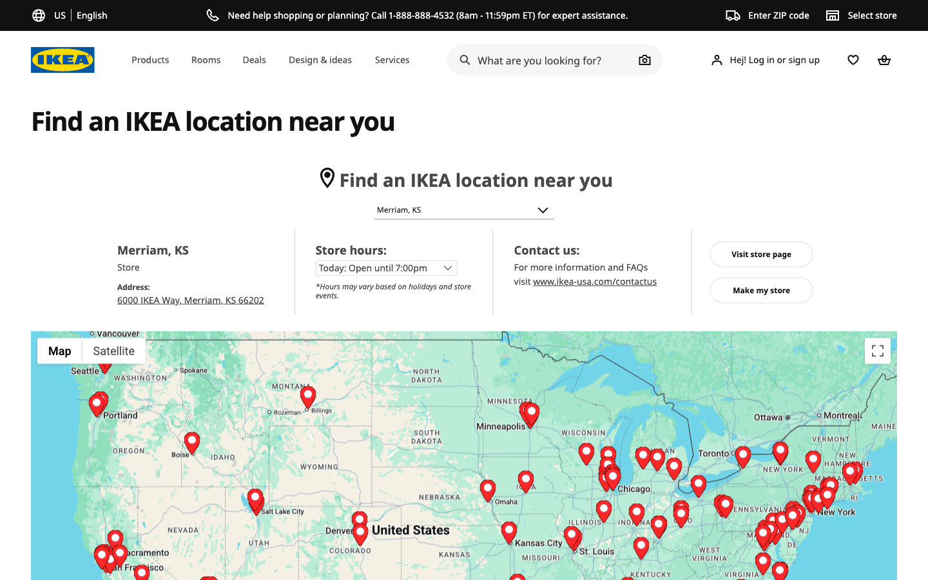Viewport: 928px width, 580px height.
Task: Click the phone icon in the top bar
Action: tap(213, 15)
